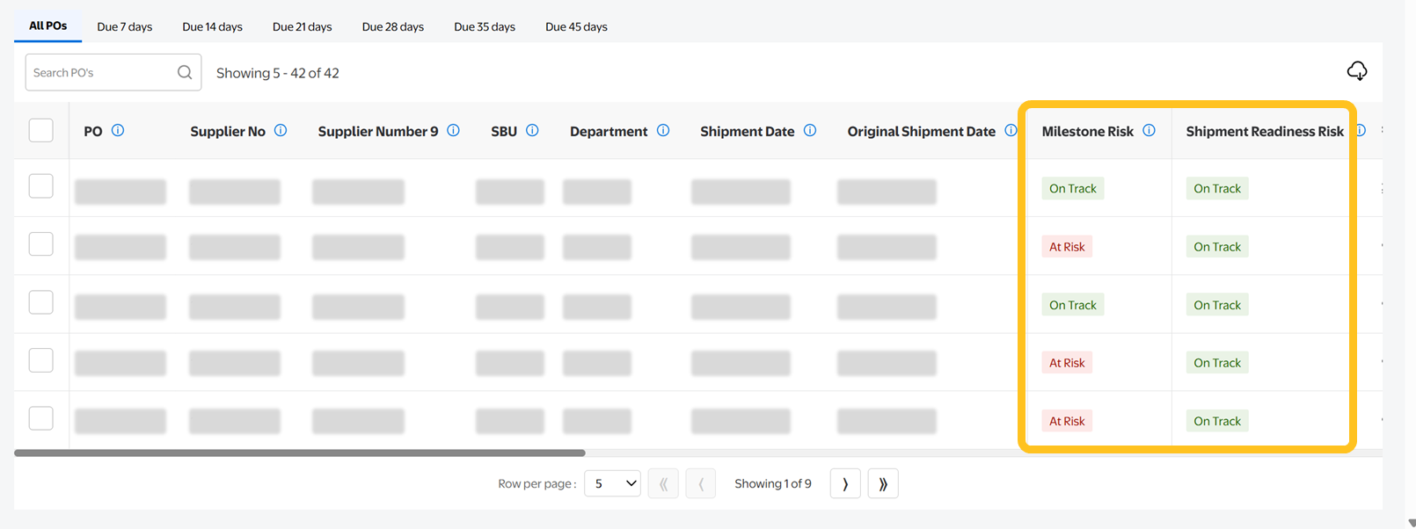Select the Due 21 days tab
The width and height of the screenshot is (1416, 529).
pyautogui.click(x=303, y=27)
